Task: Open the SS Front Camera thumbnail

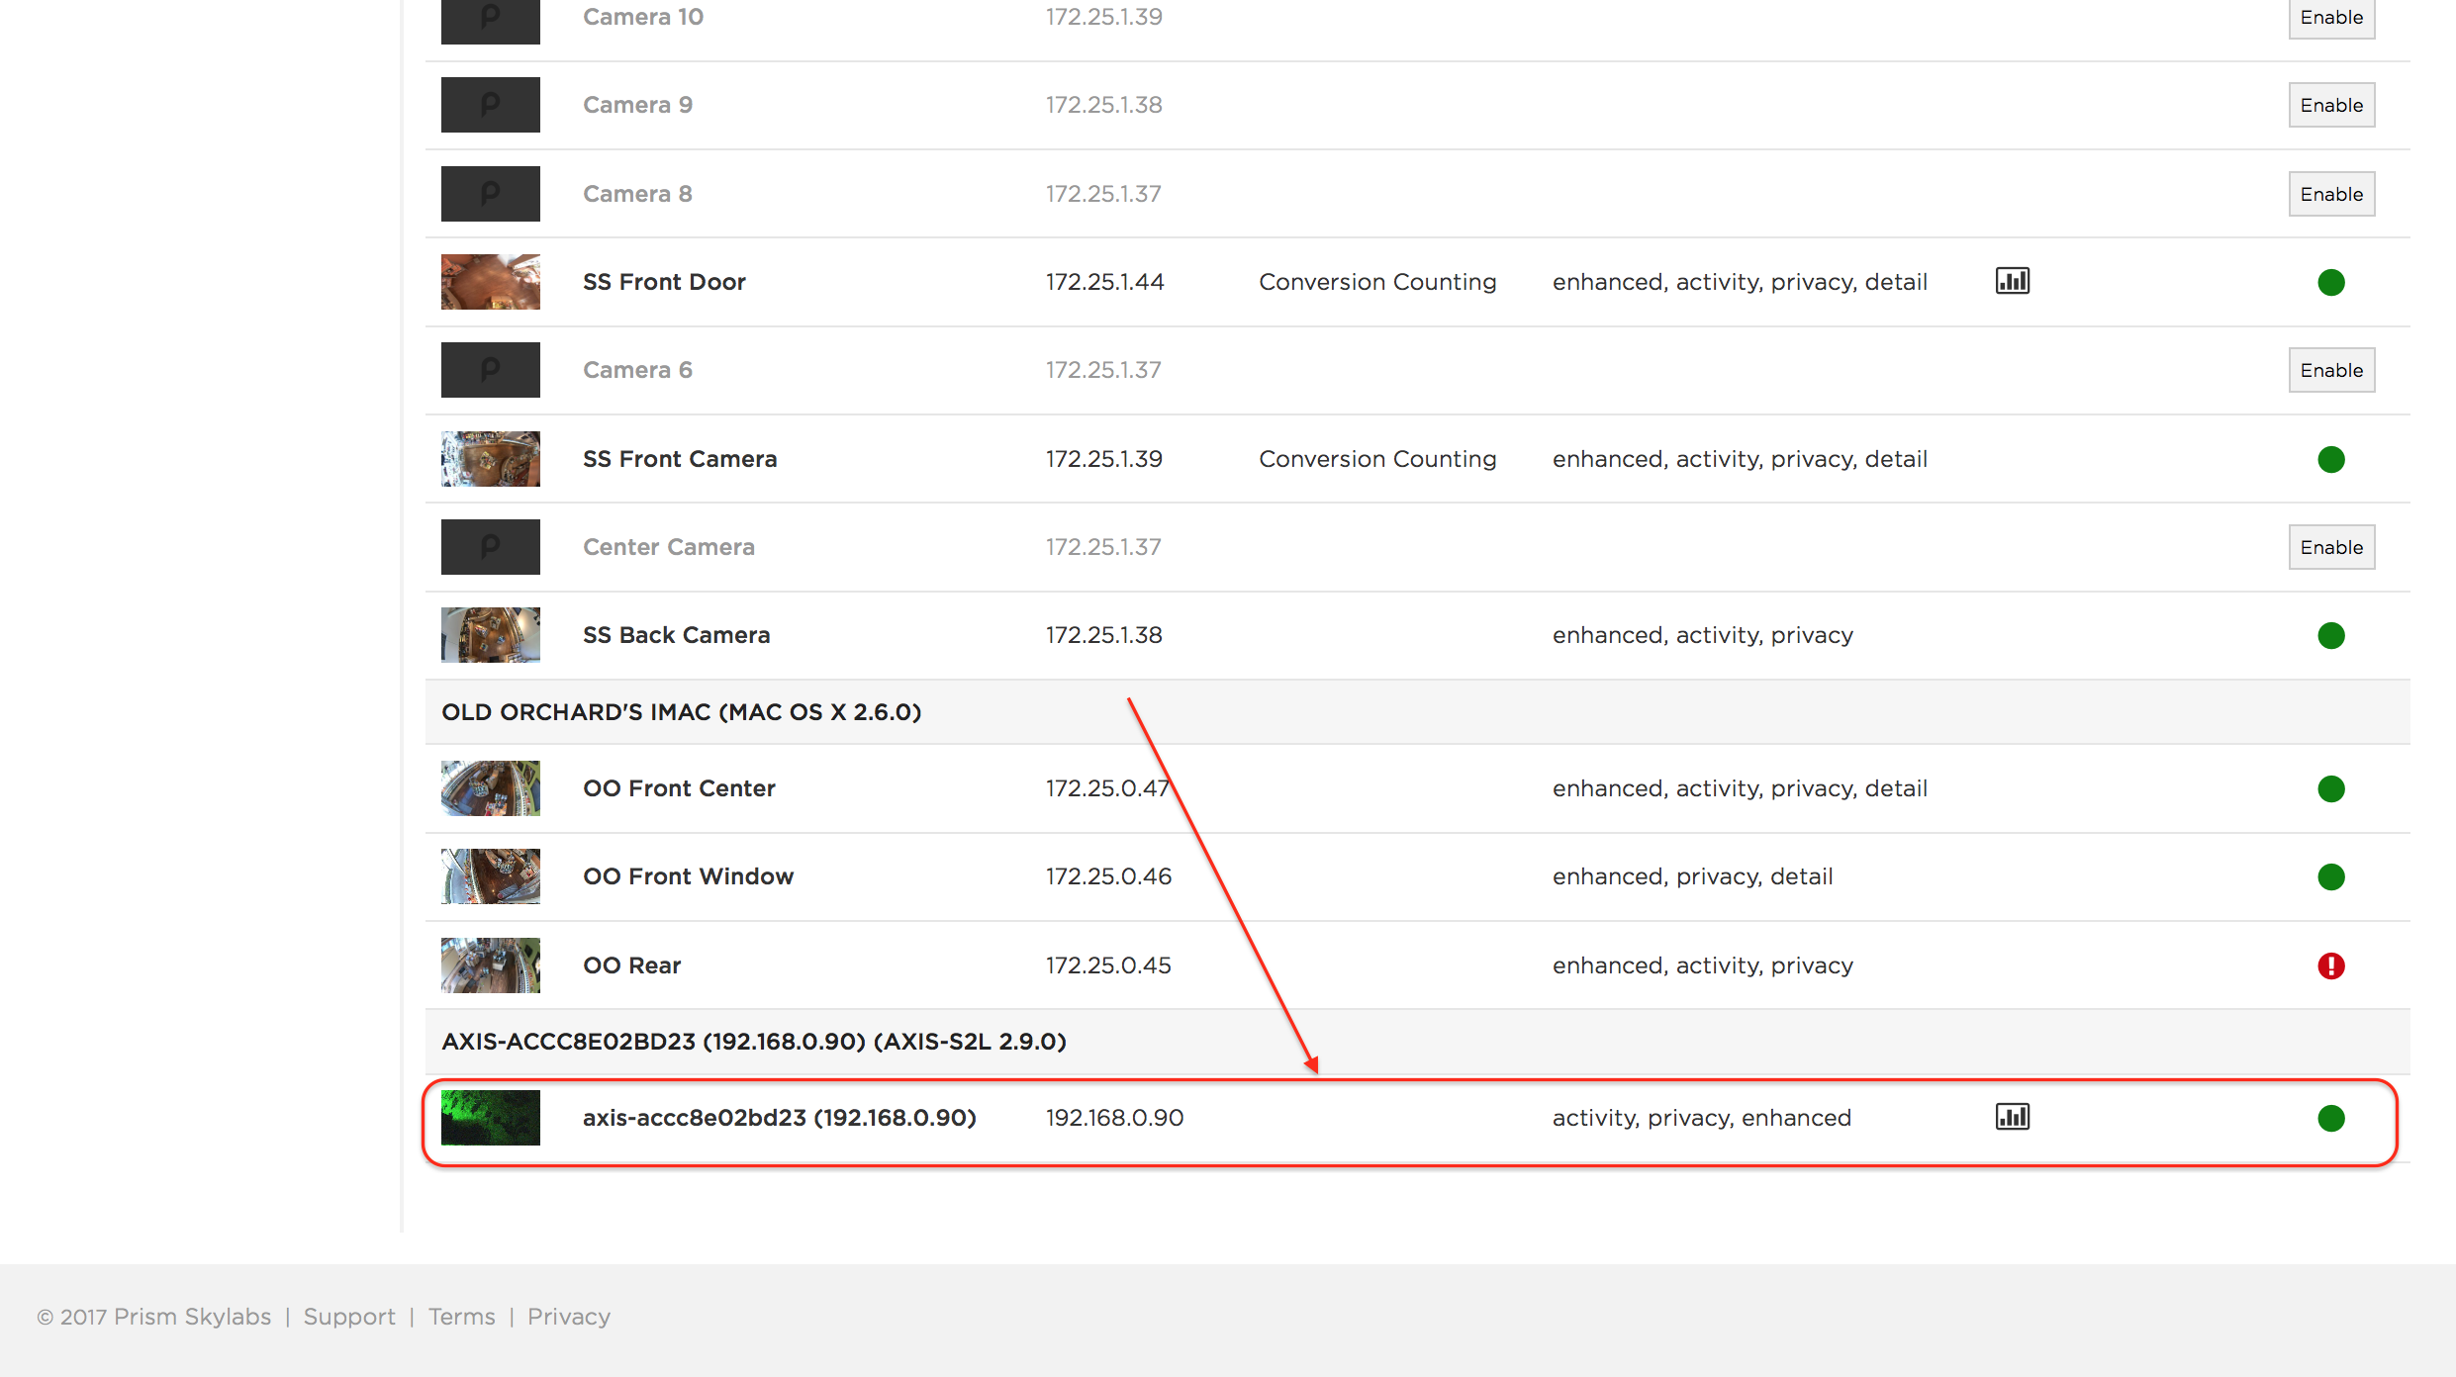Action: 491,459
